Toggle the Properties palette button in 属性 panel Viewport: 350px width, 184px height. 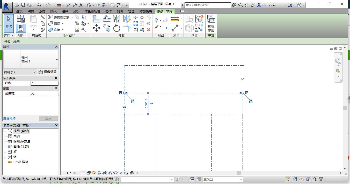pos(21,28)
